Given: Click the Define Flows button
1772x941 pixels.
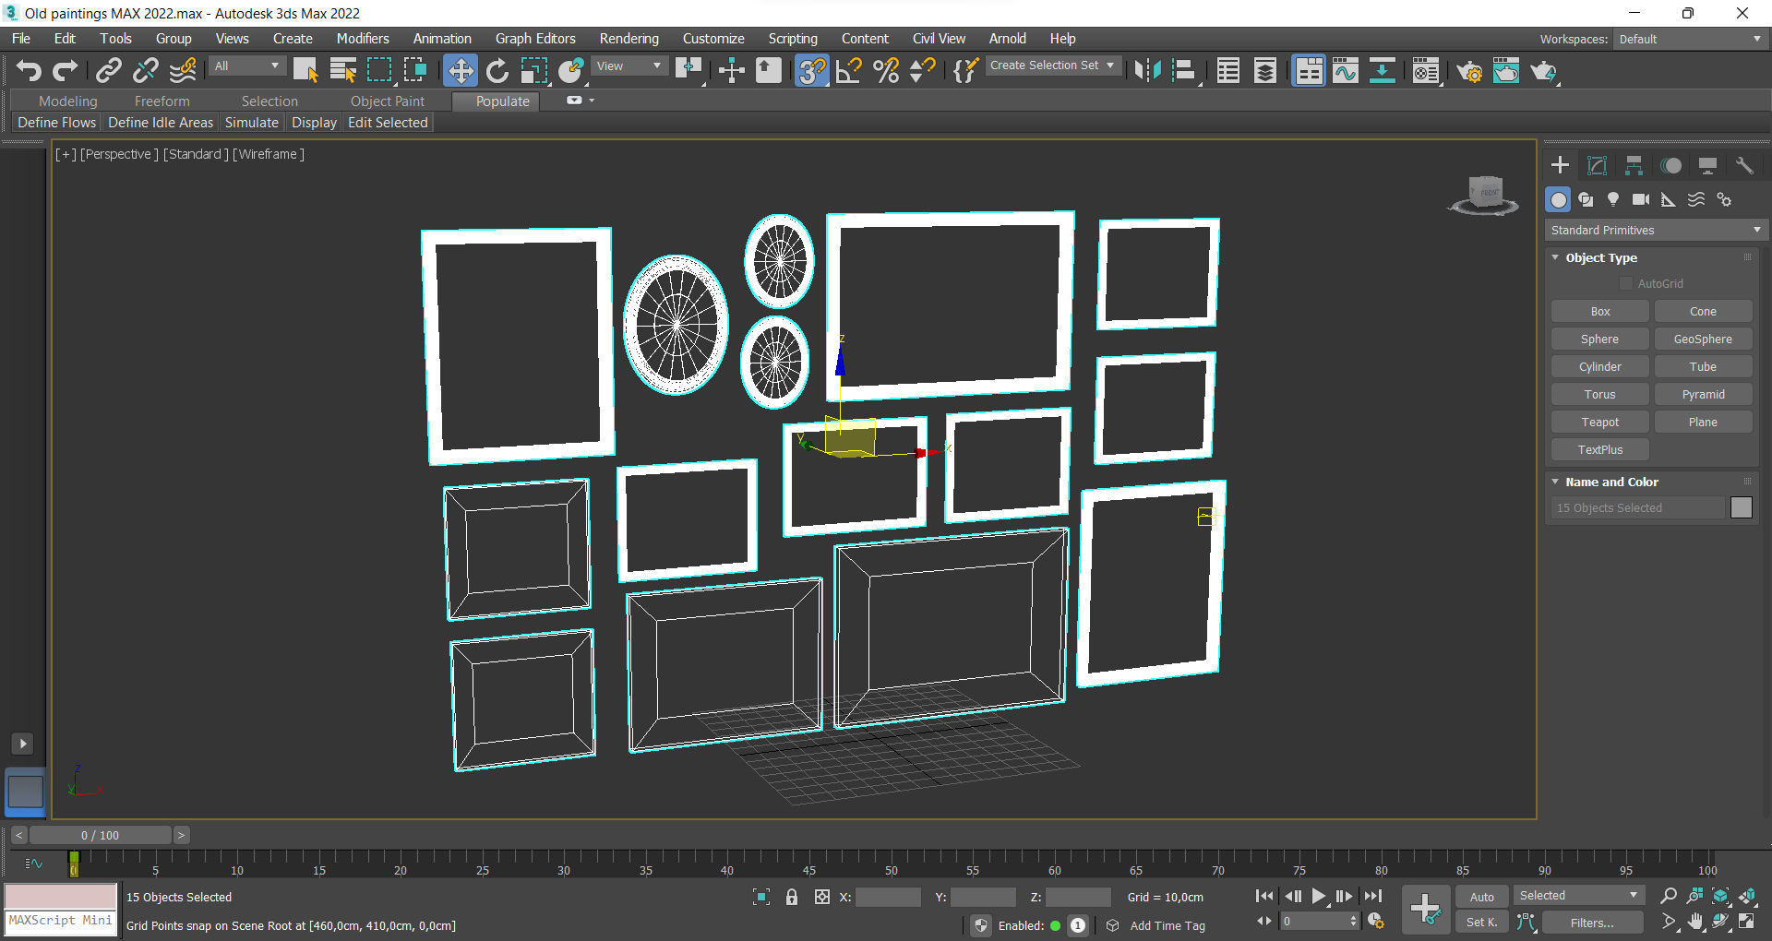Looking at the screenshot, I should tap(56, 123).
